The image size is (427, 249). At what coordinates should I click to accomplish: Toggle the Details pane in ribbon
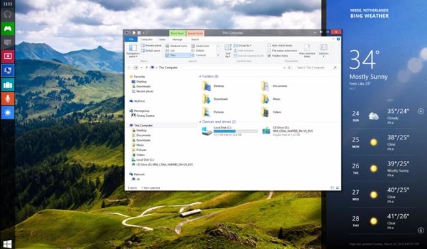(x=151, y=51)
